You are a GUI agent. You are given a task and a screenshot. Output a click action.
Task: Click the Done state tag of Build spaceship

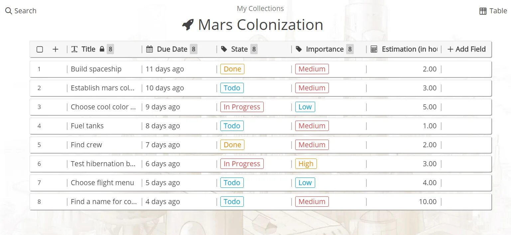coord(232,69)
